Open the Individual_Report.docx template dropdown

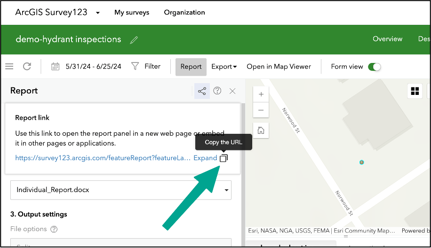point(121,190)
